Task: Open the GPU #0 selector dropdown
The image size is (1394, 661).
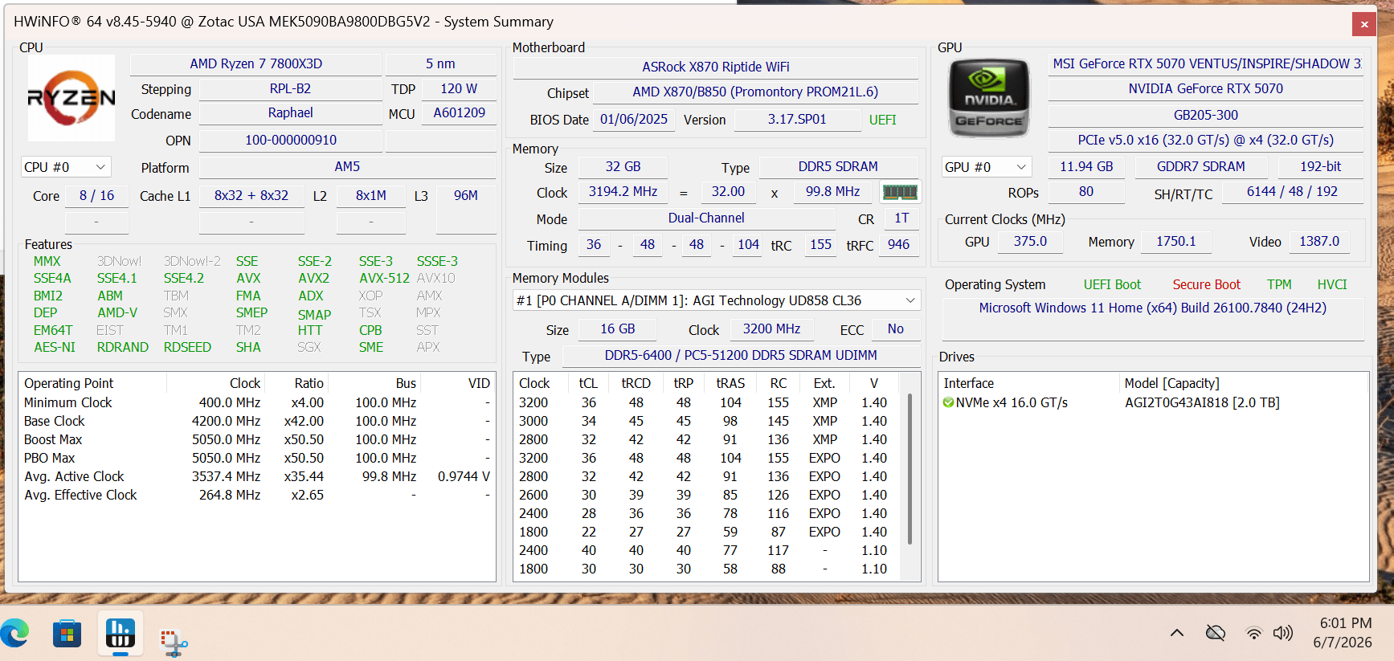Action: (x=987, y=167)
